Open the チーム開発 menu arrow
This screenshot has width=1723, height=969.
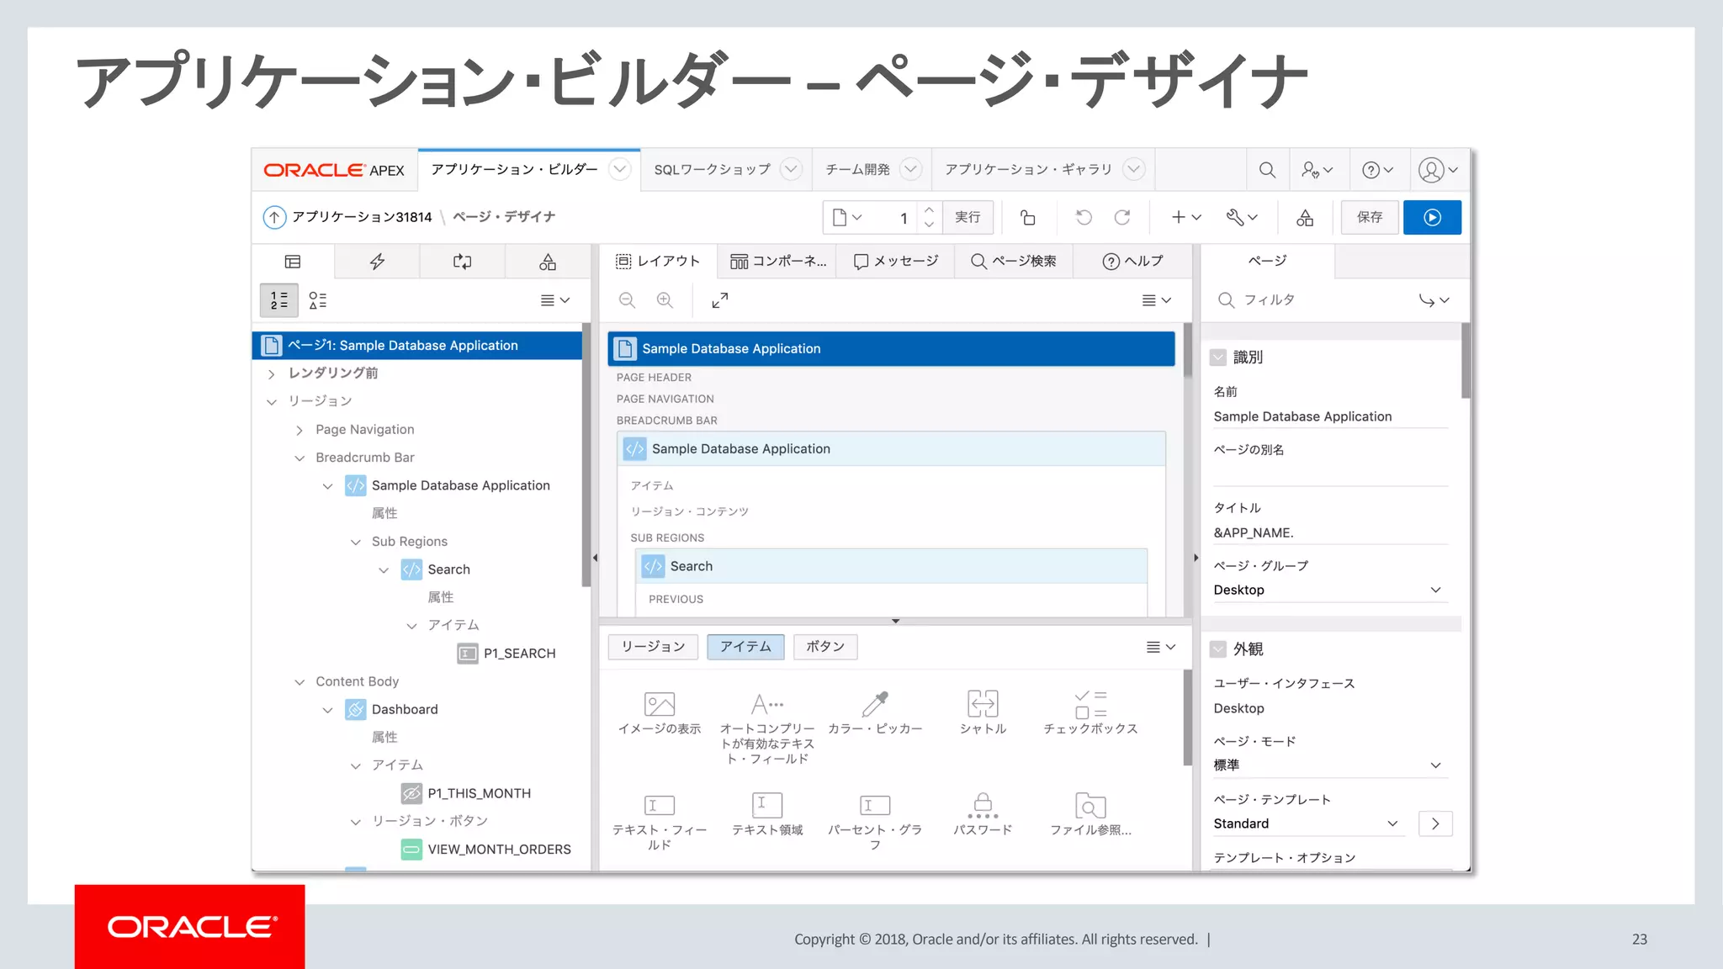(910, 170)
